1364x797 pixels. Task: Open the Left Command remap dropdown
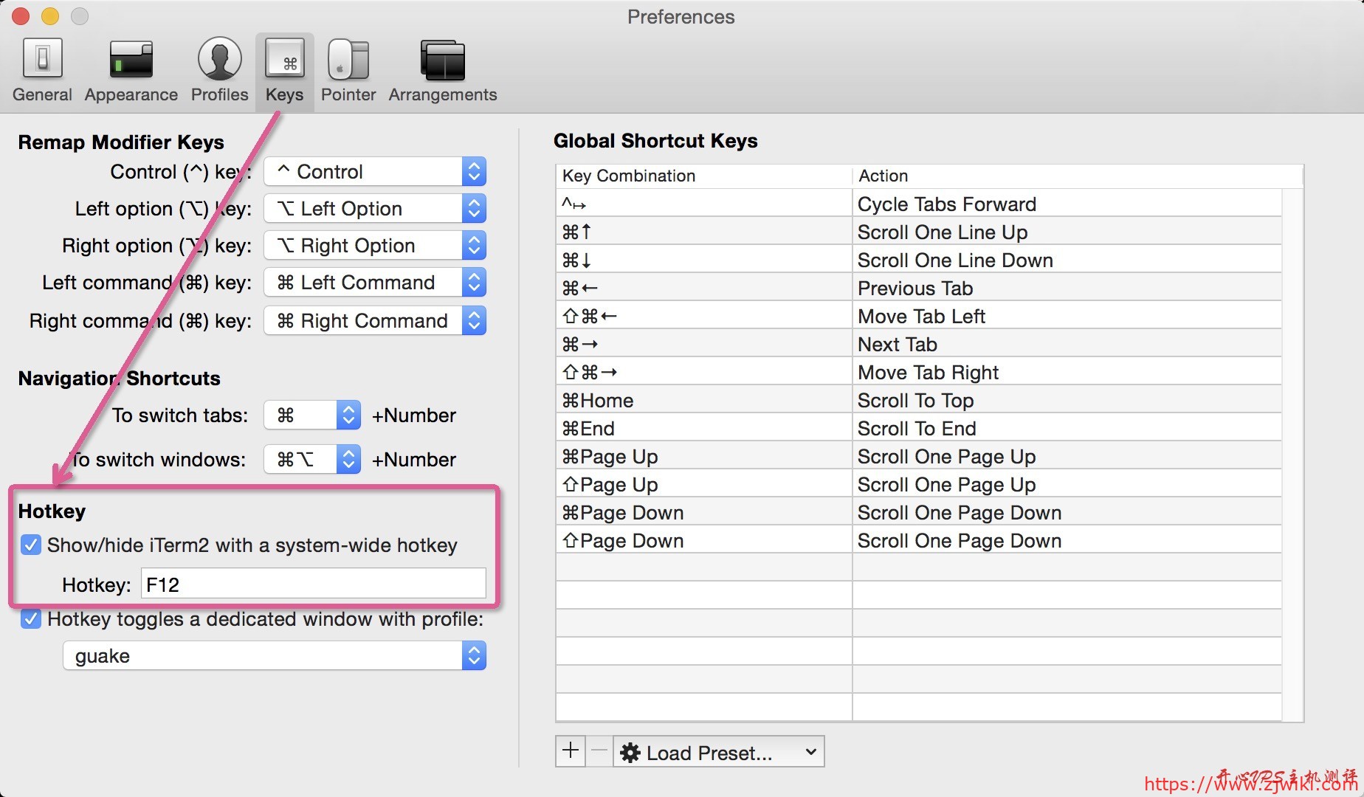coord(375,283)
